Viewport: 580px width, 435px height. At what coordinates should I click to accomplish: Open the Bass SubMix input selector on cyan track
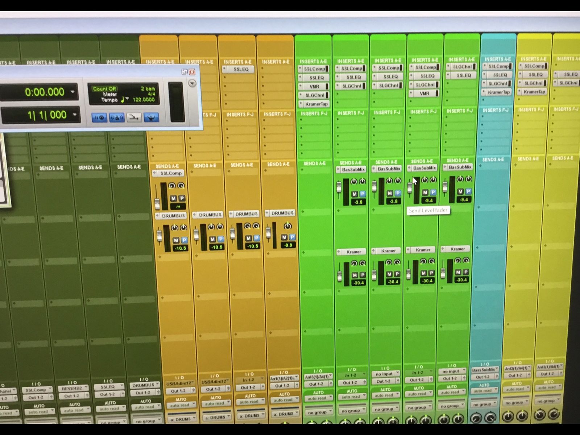click(484, 370)
